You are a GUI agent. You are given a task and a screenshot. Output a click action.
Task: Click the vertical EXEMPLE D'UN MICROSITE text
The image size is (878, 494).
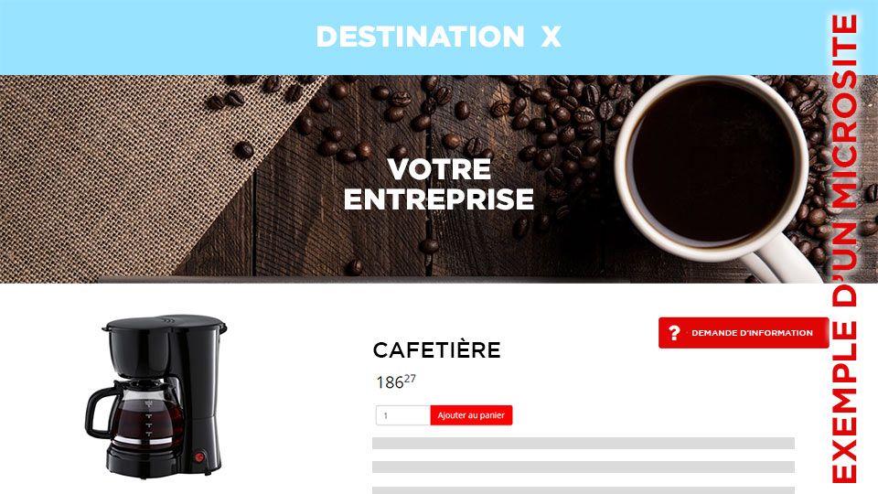click(x=844, y=248)
